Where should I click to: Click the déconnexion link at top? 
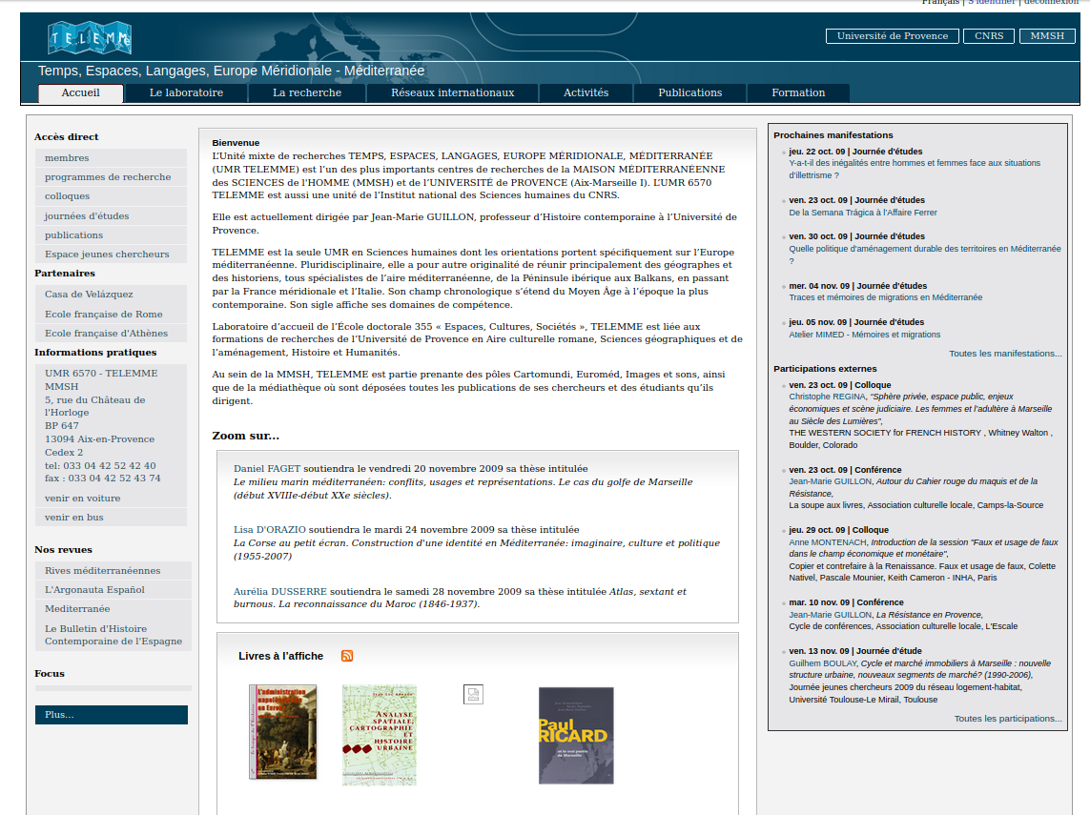pyautogui.click(x=1051, y=3)
